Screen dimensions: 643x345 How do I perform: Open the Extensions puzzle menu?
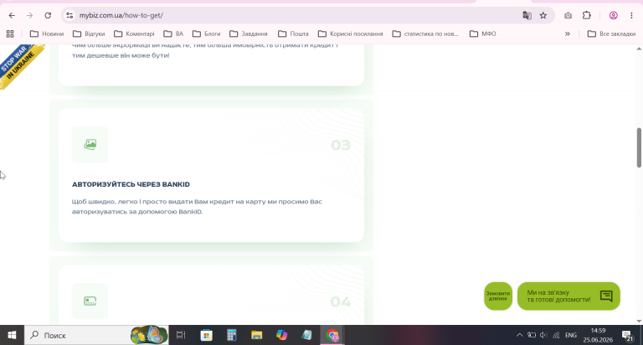(586, 16)
